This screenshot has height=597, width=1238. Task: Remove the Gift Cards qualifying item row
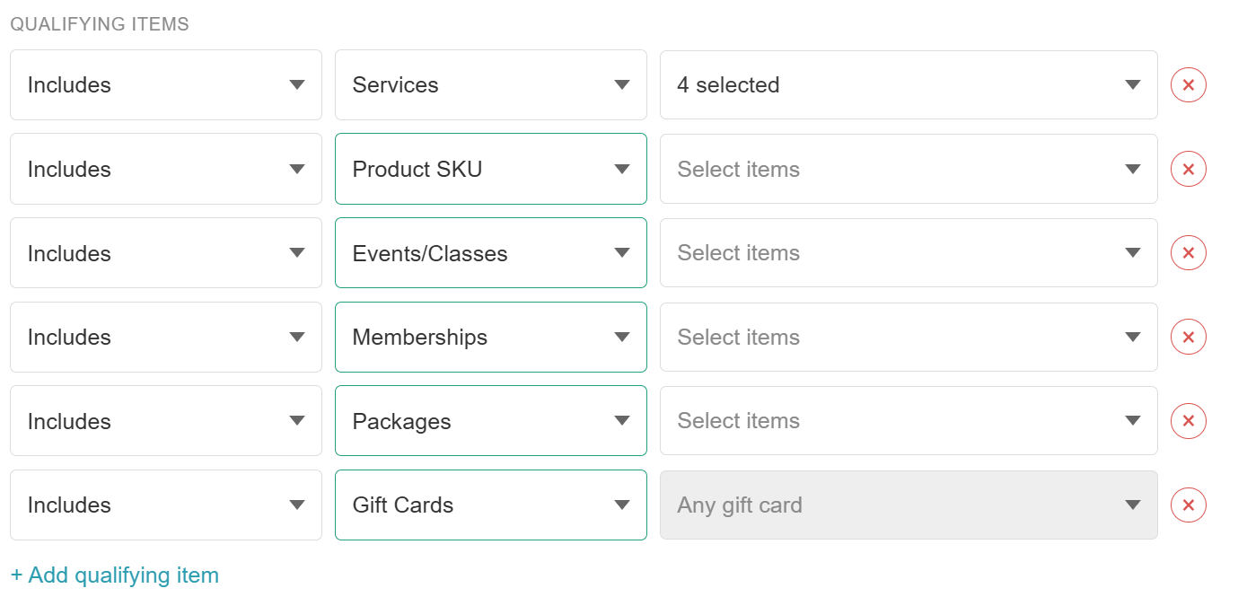tap(1188, 505)
